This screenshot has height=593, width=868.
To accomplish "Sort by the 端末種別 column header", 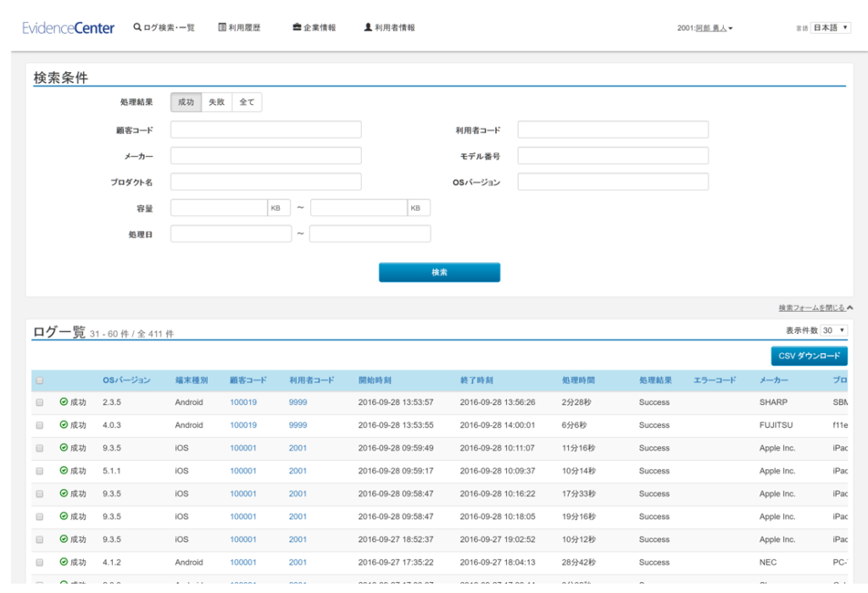I will point(192,380).
